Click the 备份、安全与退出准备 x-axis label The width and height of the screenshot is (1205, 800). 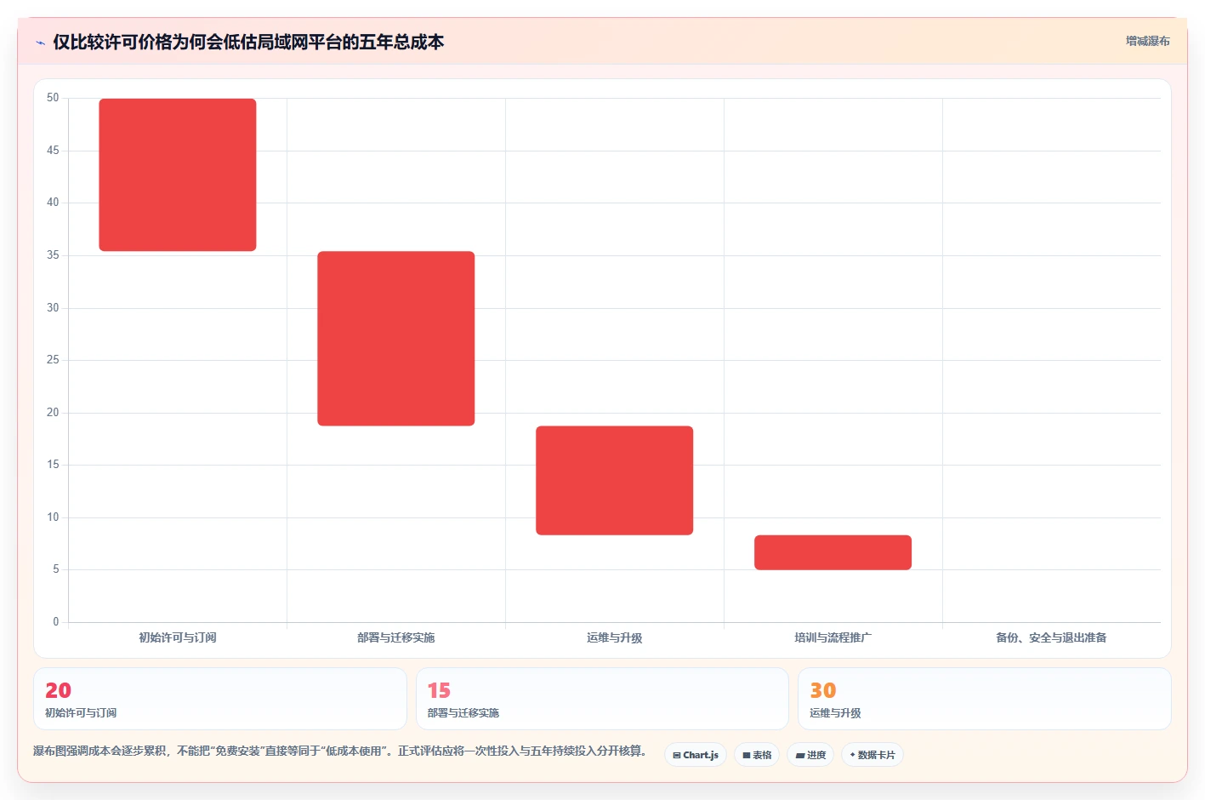(1052, 637)
